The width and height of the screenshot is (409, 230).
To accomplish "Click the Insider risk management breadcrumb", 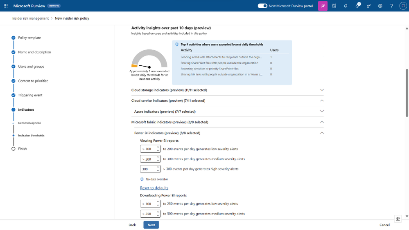I will coord(31,18).
